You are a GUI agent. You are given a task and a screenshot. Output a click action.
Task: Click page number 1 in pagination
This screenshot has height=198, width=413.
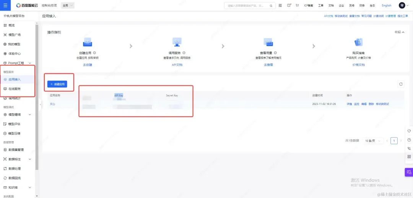(x=394, y=141)
